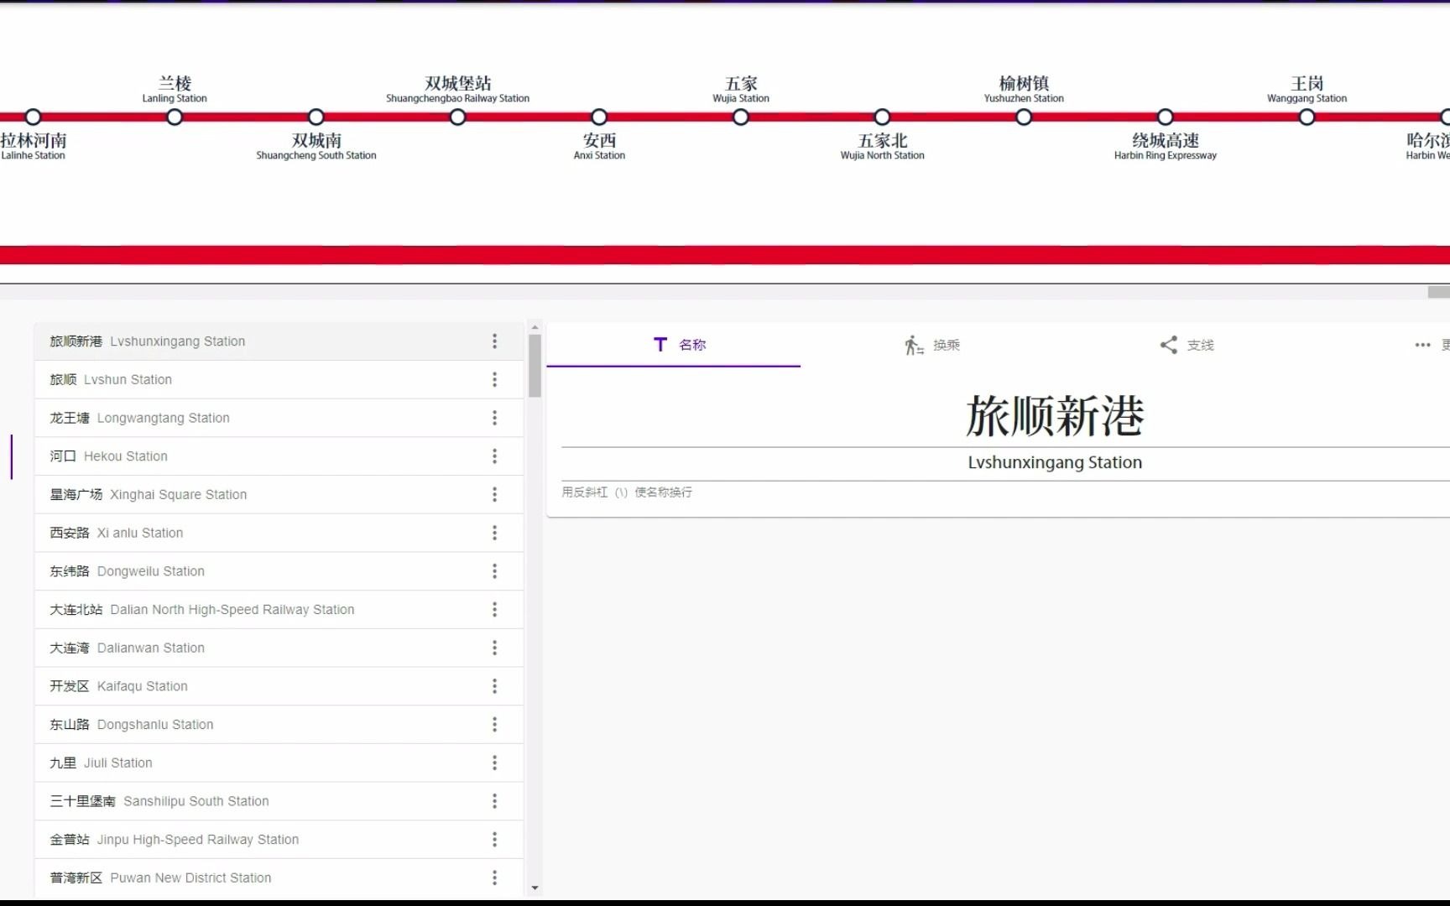Select 开发区 Kaifaqu Station in the list
Screen dimensions: 1450x906
(x=279, y=686)
